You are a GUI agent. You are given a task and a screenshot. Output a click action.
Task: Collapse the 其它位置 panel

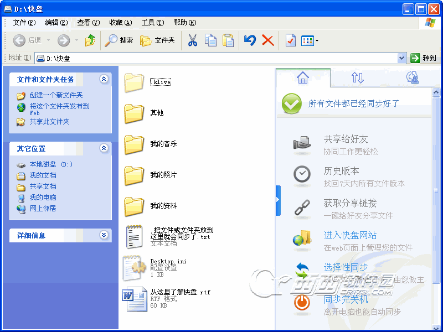click(x=104, y=148)
